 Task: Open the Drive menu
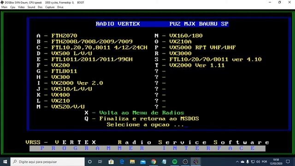(x=60, y=7)
